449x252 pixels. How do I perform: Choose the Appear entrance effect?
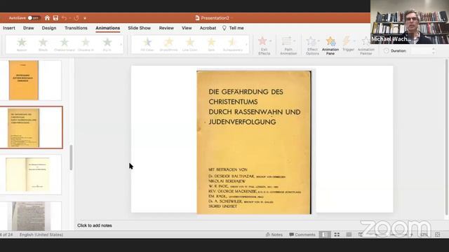point(22,45)
